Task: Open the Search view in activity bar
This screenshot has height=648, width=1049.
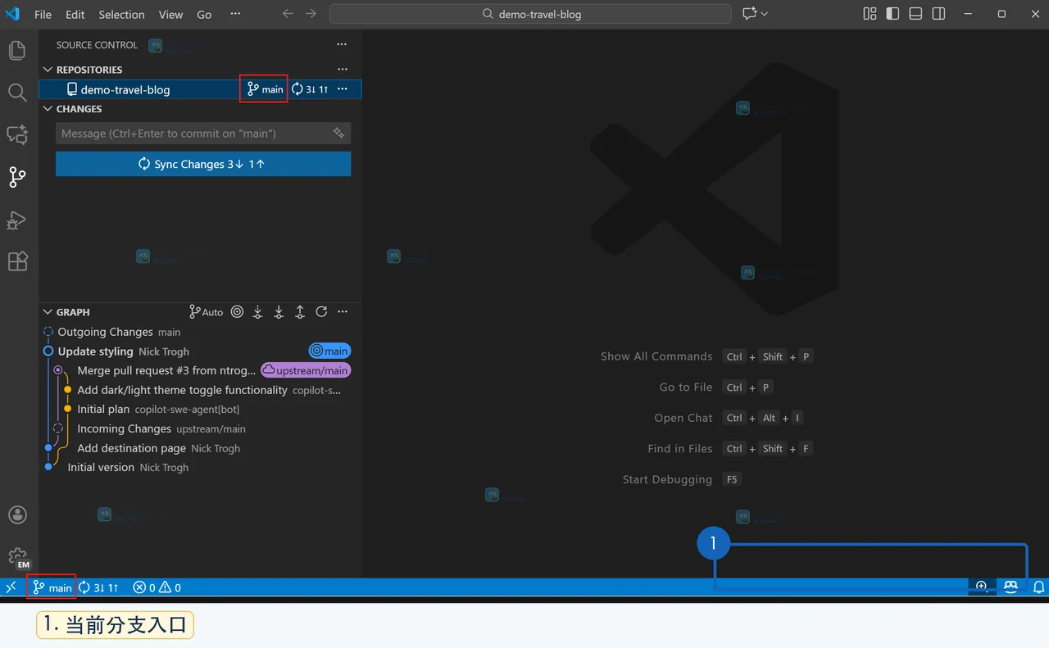Action: click(17, 92)
